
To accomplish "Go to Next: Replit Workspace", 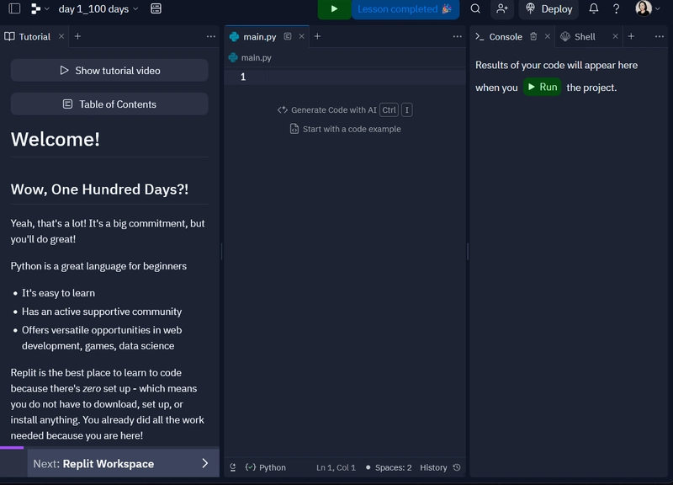I will tap(123, 463).
